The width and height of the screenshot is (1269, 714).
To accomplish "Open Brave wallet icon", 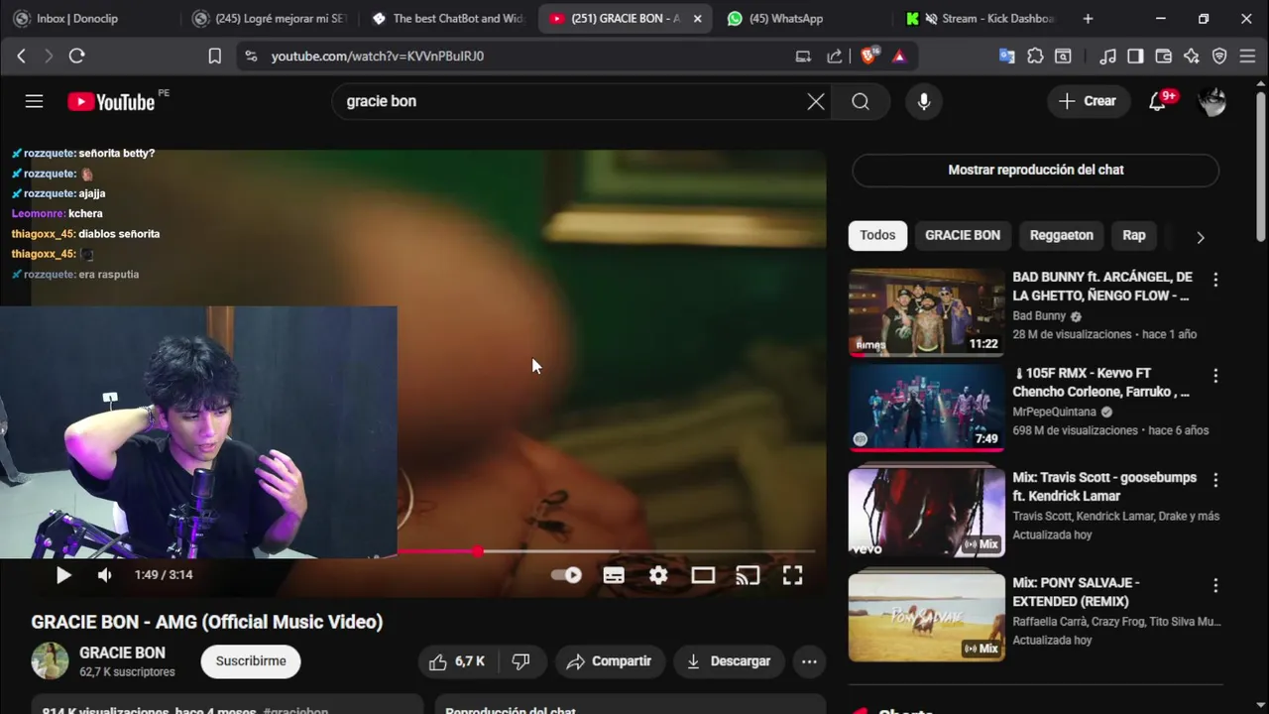I will (x=1163, y=57).
